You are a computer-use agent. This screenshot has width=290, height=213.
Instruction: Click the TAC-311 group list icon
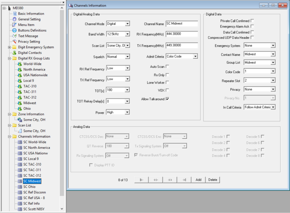coord(20,92)
